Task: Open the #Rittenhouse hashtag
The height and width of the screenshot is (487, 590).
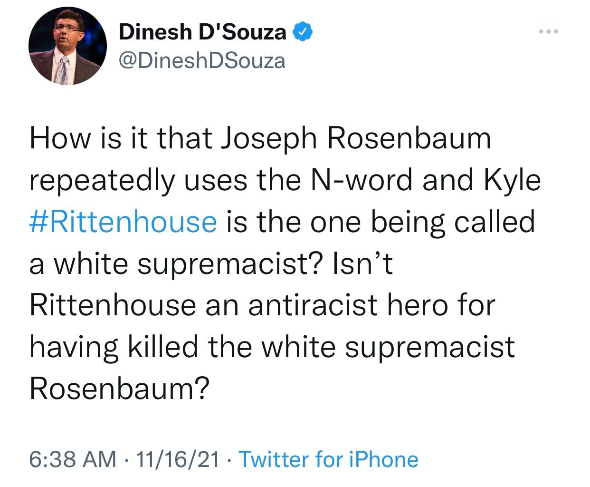Action: click(x=123, y=222)
